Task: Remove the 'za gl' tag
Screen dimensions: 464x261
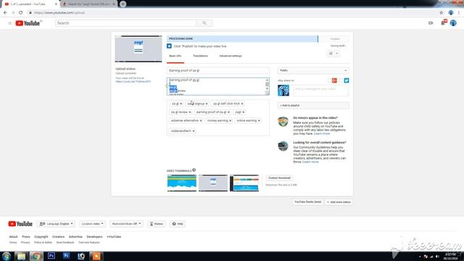Action: point(181,104)
